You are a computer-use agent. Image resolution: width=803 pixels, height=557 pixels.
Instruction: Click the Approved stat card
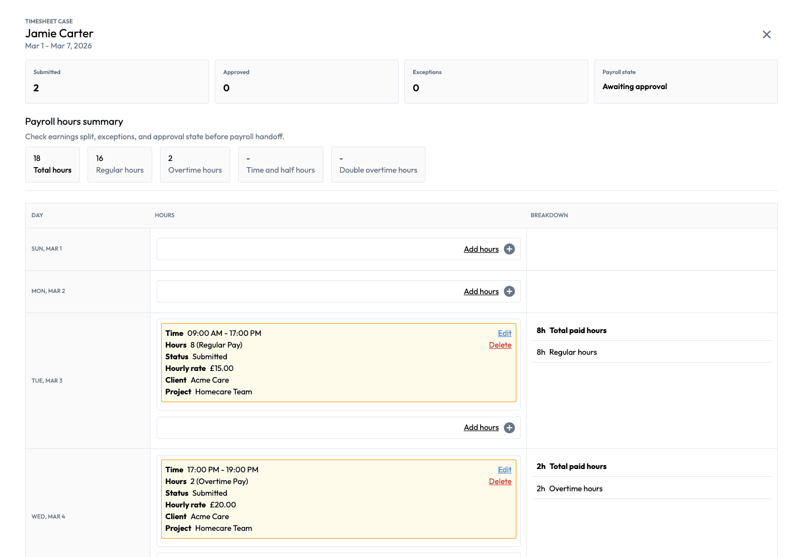click(x=307, y=81)
